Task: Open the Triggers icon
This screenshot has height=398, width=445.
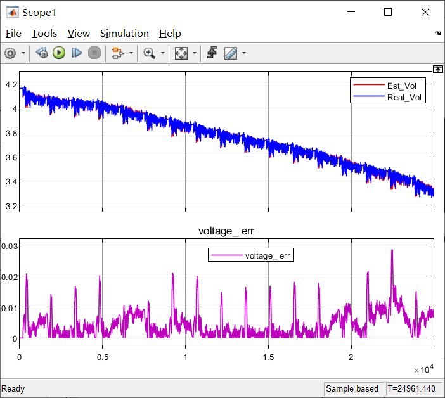Action: pos(212,53)
